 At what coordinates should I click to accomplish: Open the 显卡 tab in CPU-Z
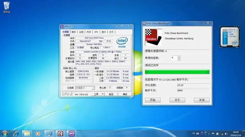(104, 32)
